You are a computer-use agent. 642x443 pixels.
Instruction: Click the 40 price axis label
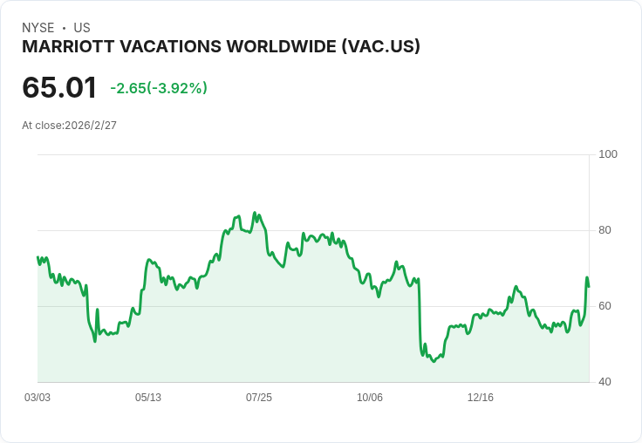coord(604,382)
